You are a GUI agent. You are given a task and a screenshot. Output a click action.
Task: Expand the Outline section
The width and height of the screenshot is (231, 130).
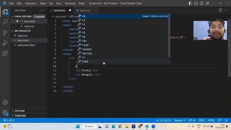pyautogui.click(x=29, y=111)
